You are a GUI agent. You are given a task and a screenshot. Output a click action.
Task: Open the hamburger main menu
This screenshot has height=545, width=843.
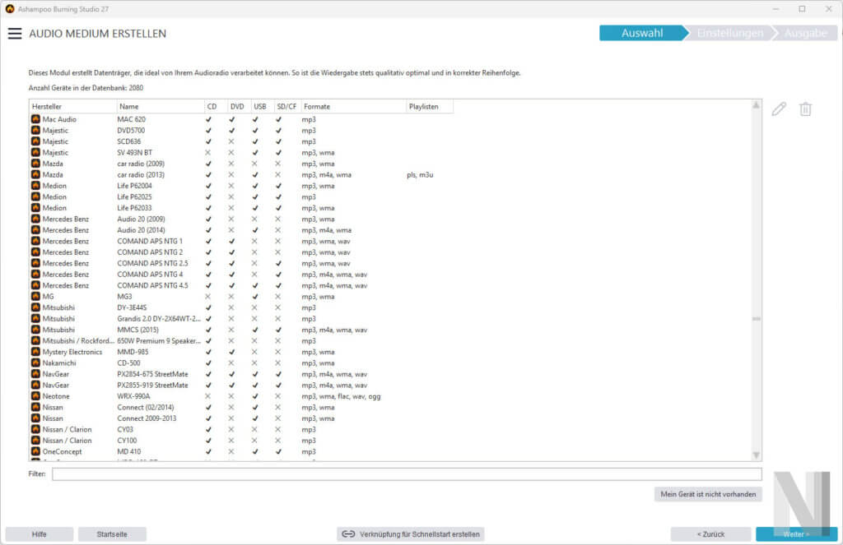14,34
